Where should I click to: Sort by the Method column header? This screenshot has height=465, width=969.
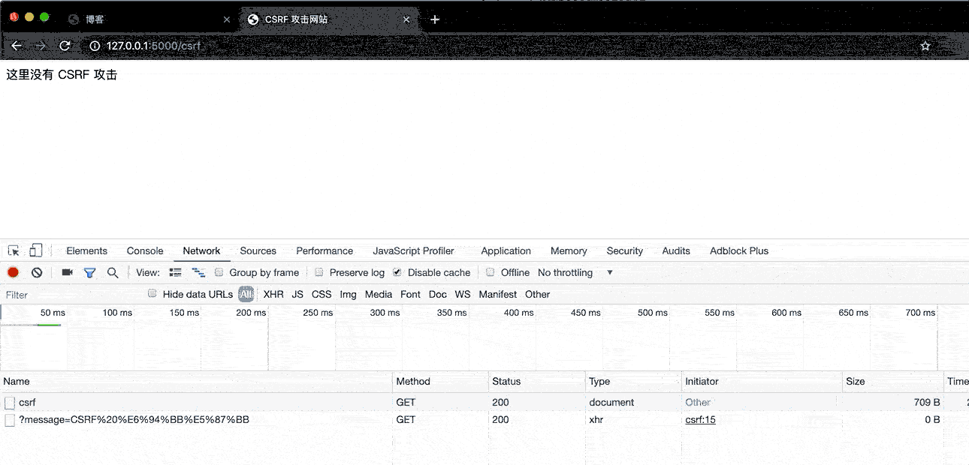pyautogui.click(x=441, y=381)
